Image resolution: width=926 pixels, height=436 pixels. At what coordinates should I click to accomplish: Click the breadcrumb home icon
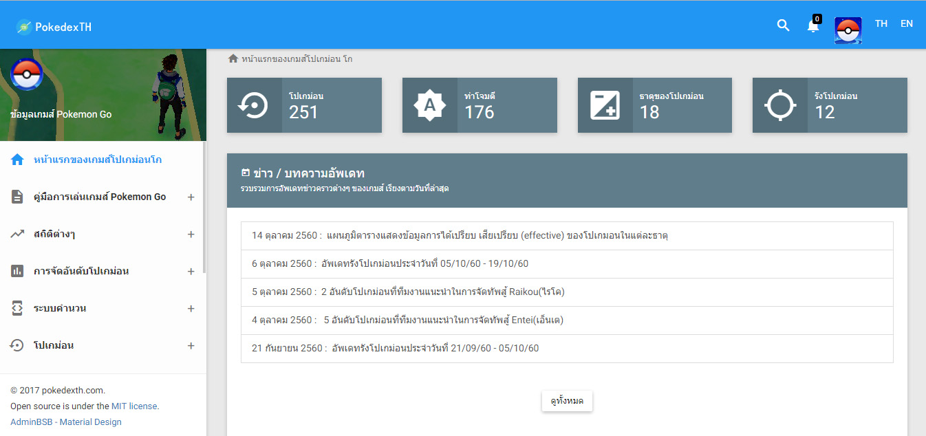(233, 58)
